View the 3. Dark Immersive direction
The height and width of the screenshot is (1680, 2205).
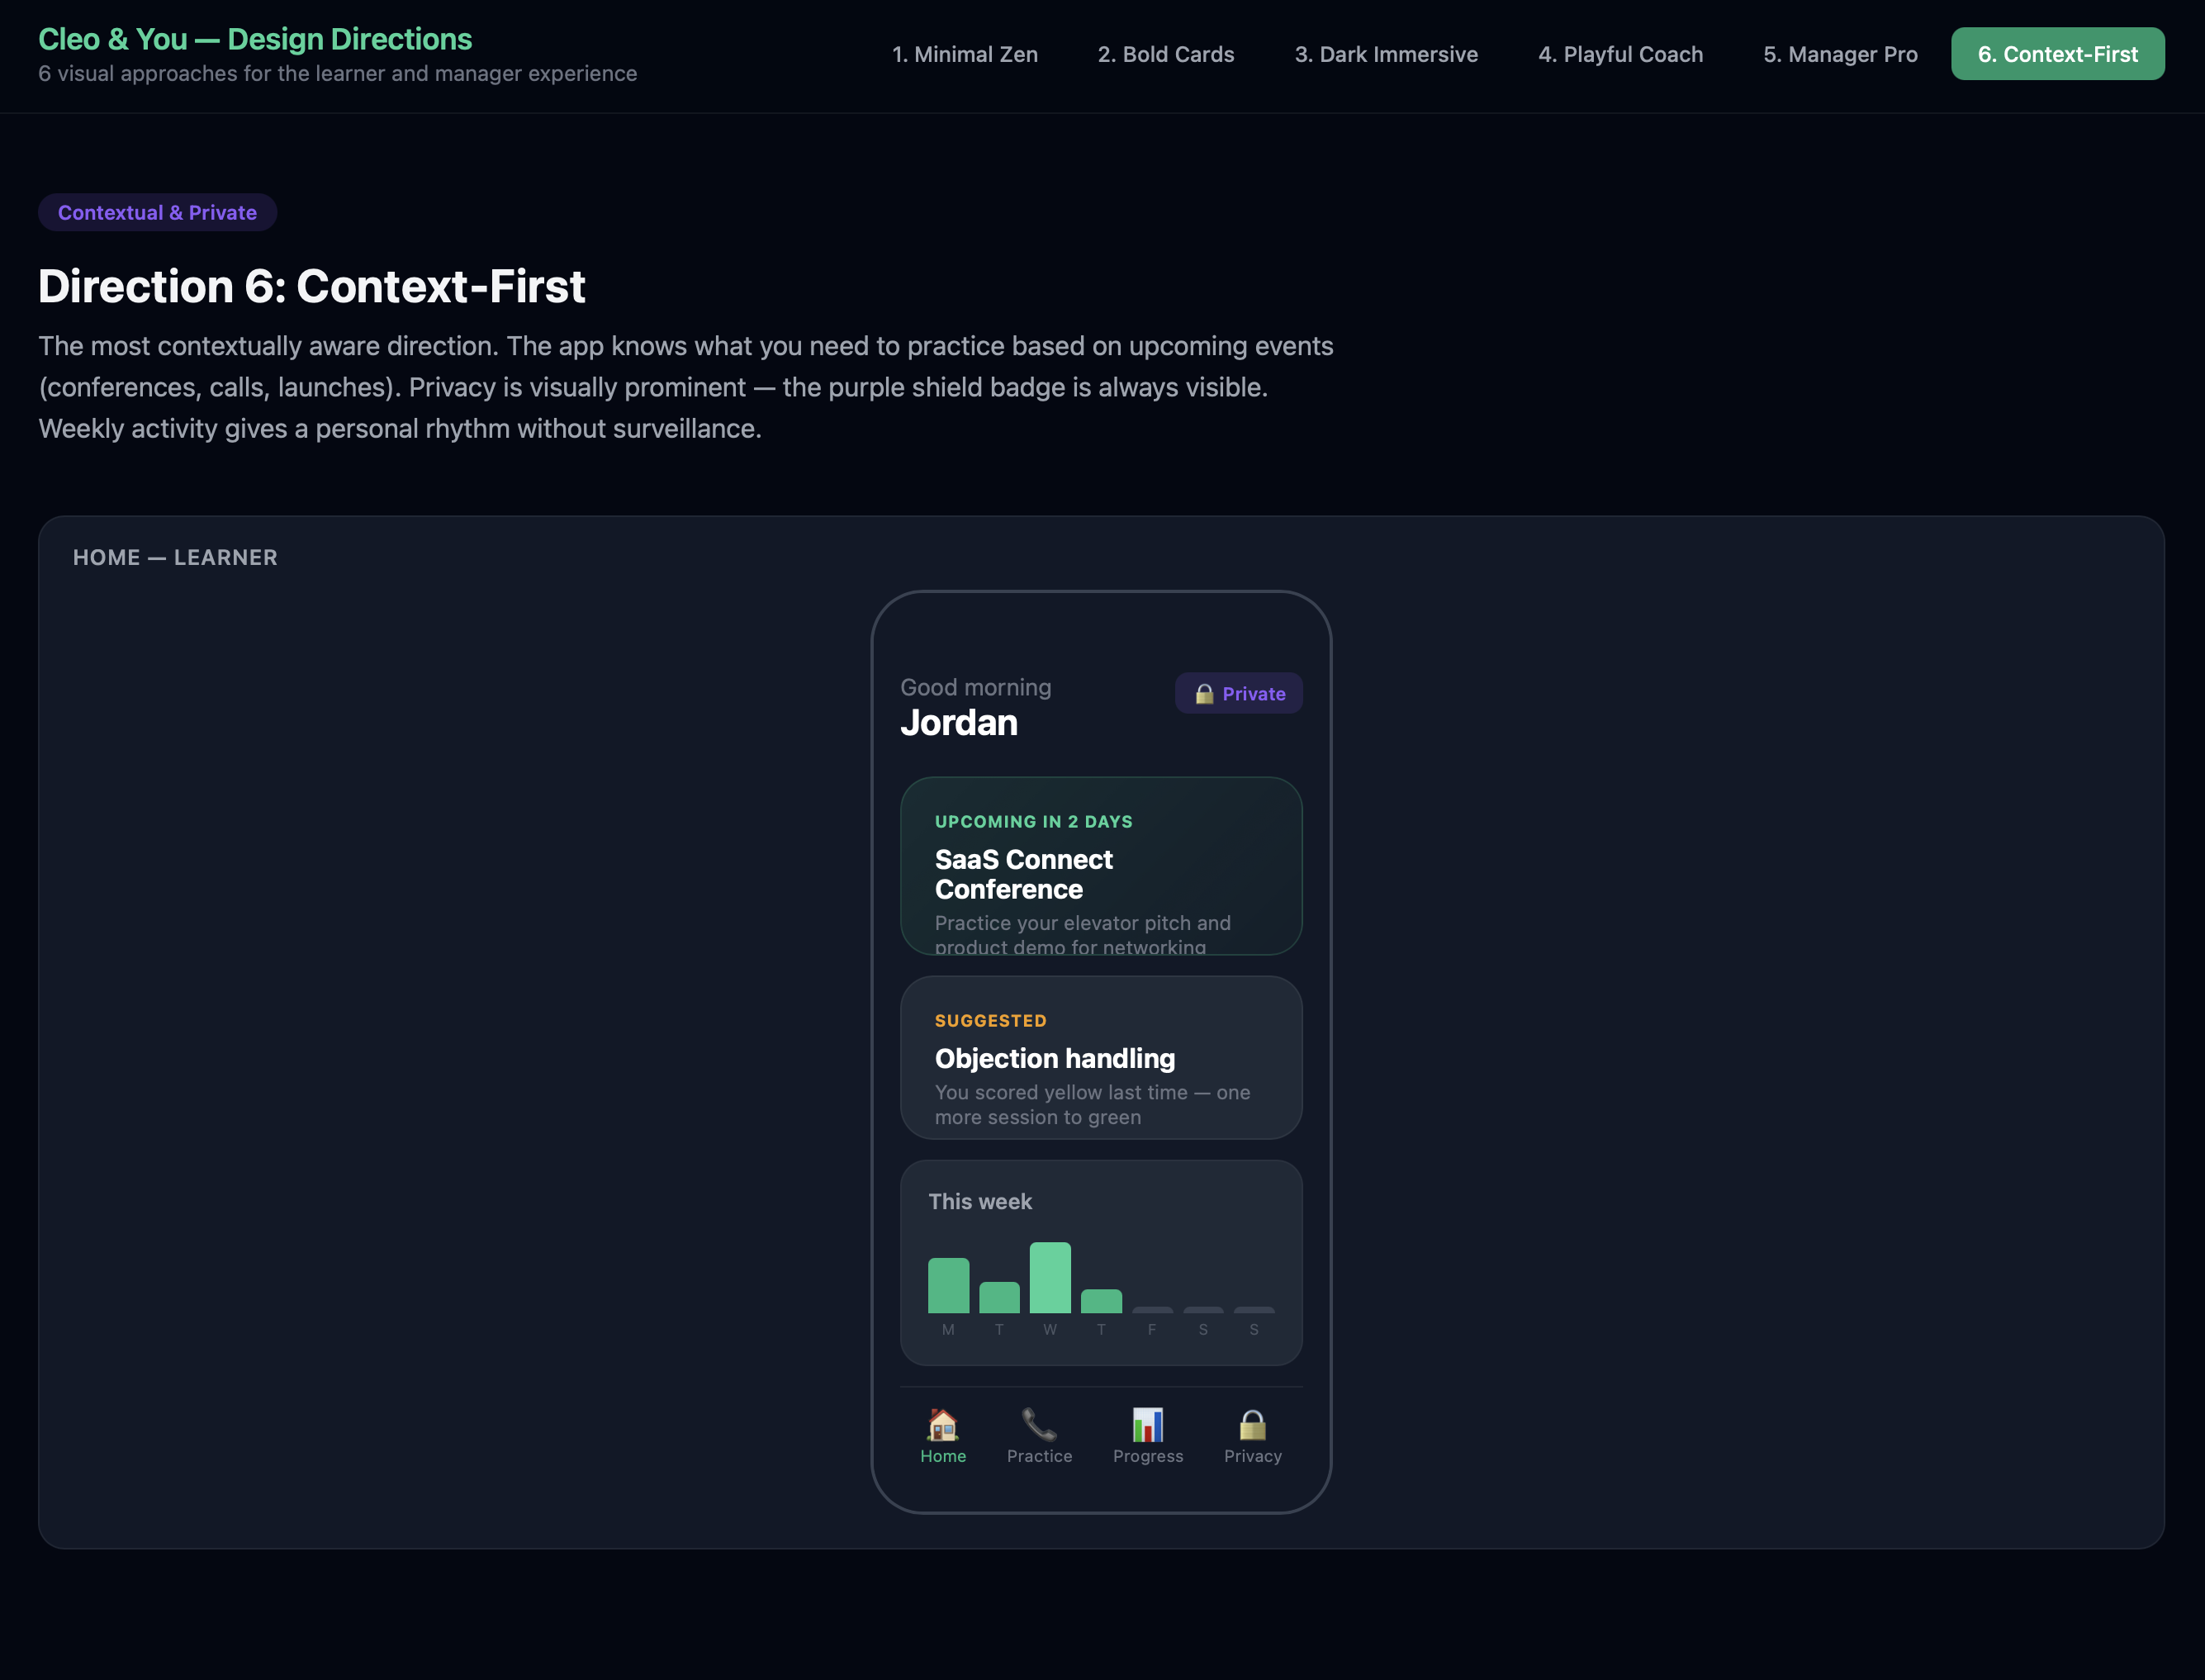(1387, 54)
